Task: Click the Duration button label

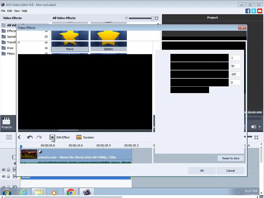Action: [x=89, y=137]
